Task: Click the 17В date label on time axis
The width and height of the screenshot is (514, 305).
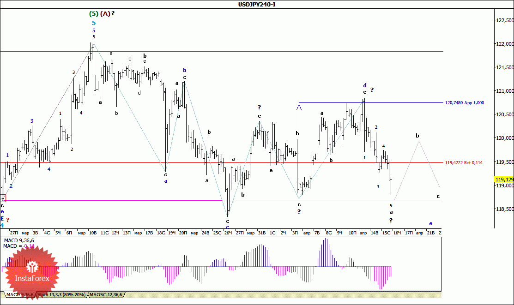Action: click(x=149, y=233)
